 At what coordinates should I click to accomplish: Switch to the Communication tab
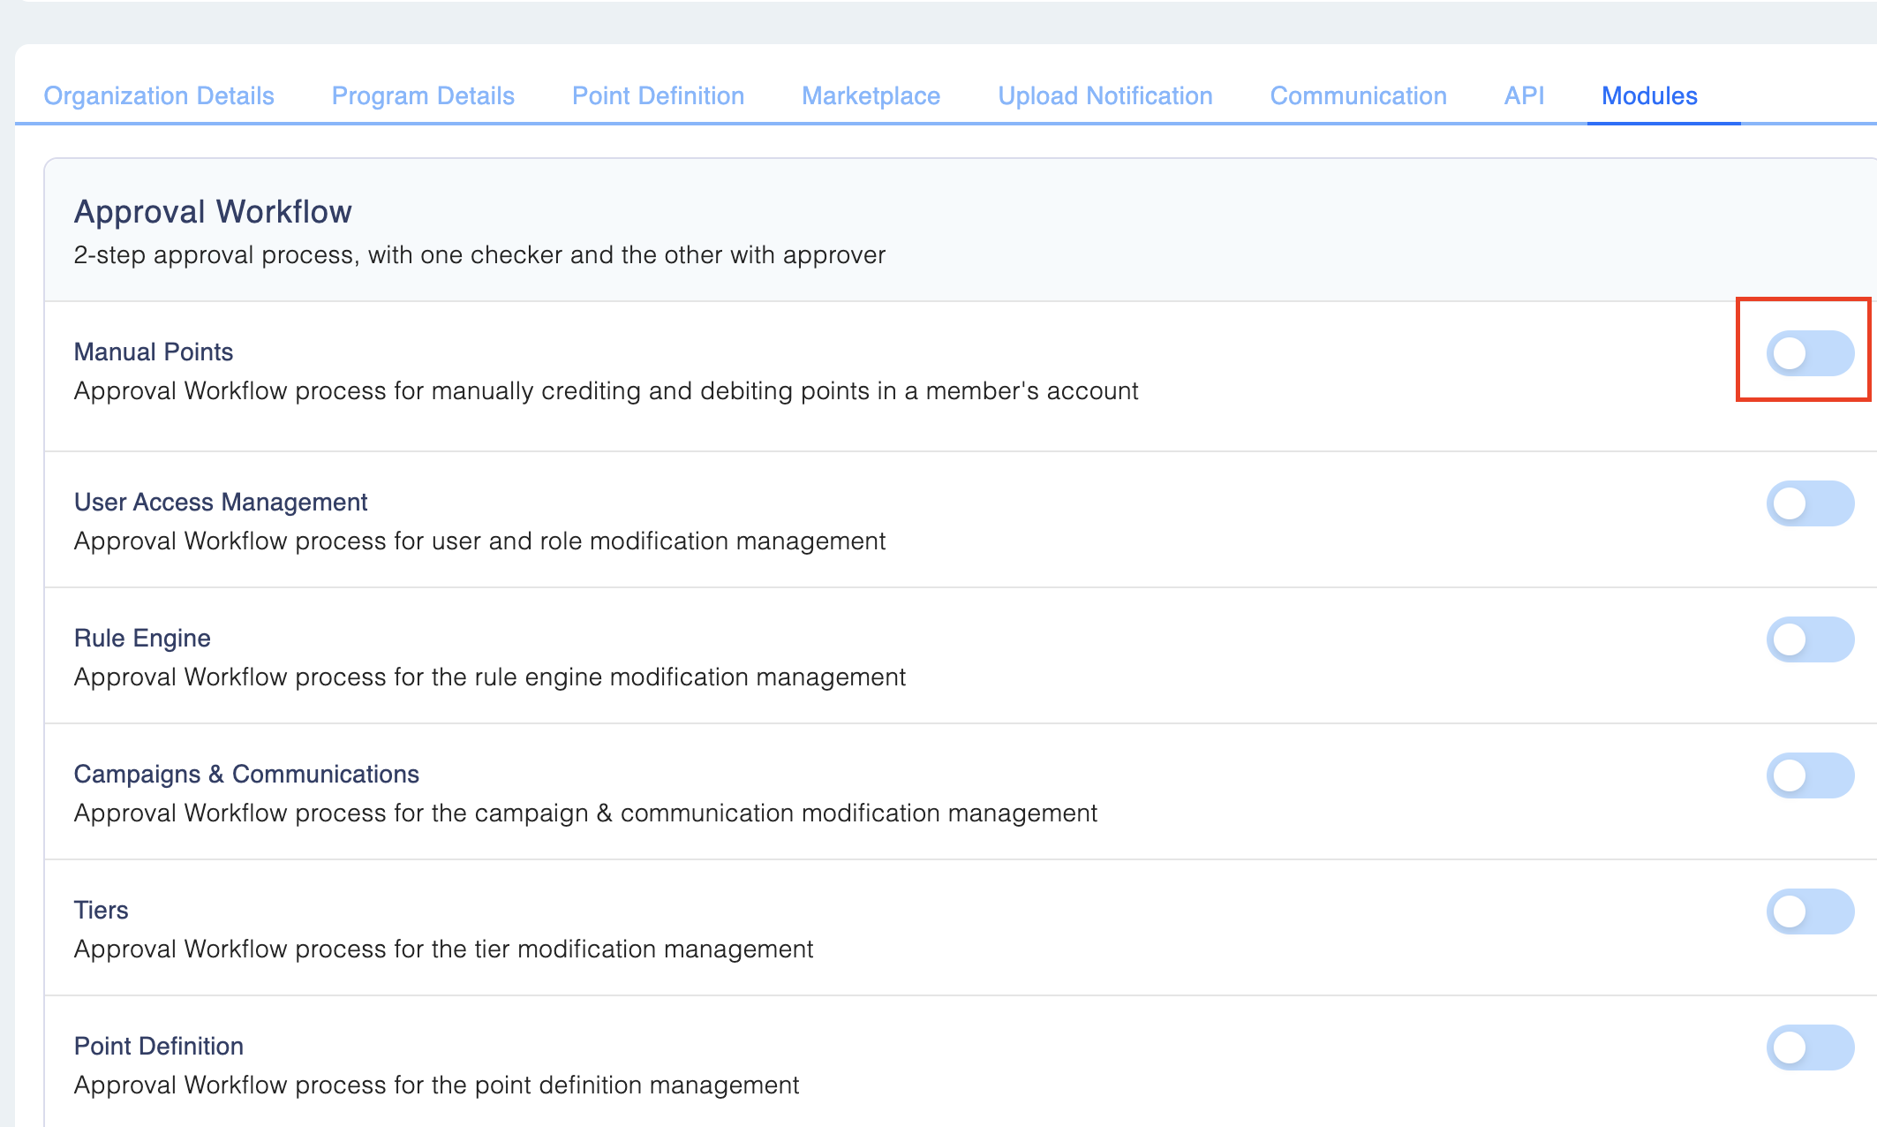1358,95
